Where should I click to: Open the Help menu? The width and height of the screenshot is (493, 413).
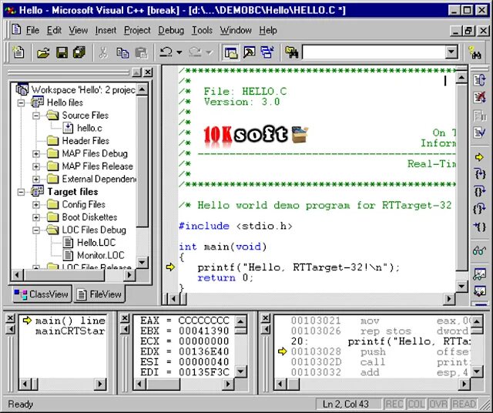(x=268, y=30)
